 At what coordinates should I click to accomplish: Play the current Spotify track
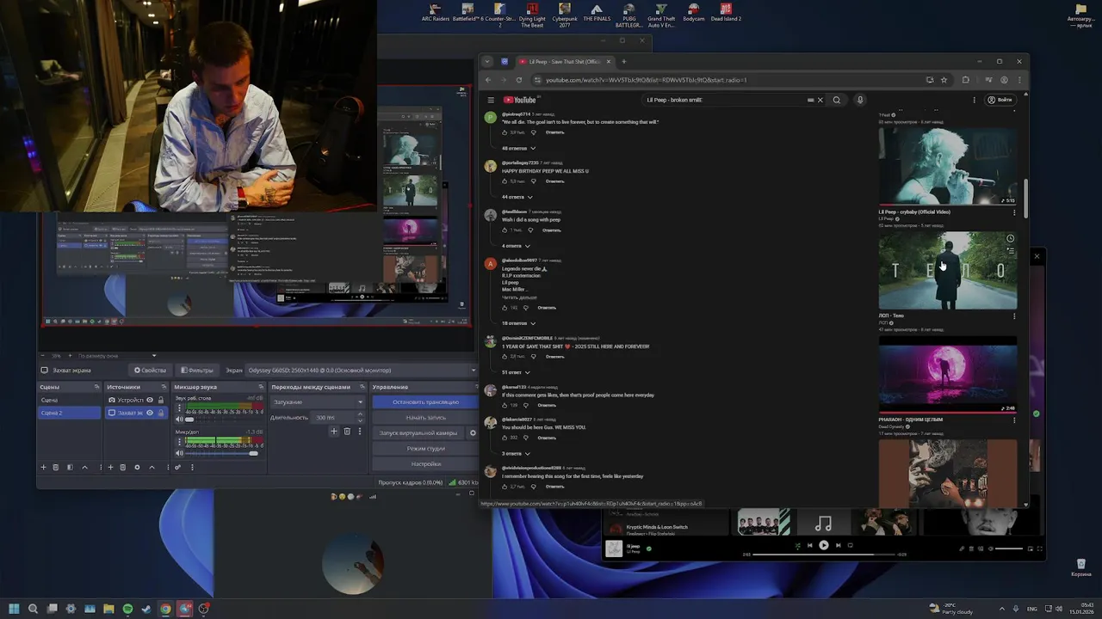(824, 545)
